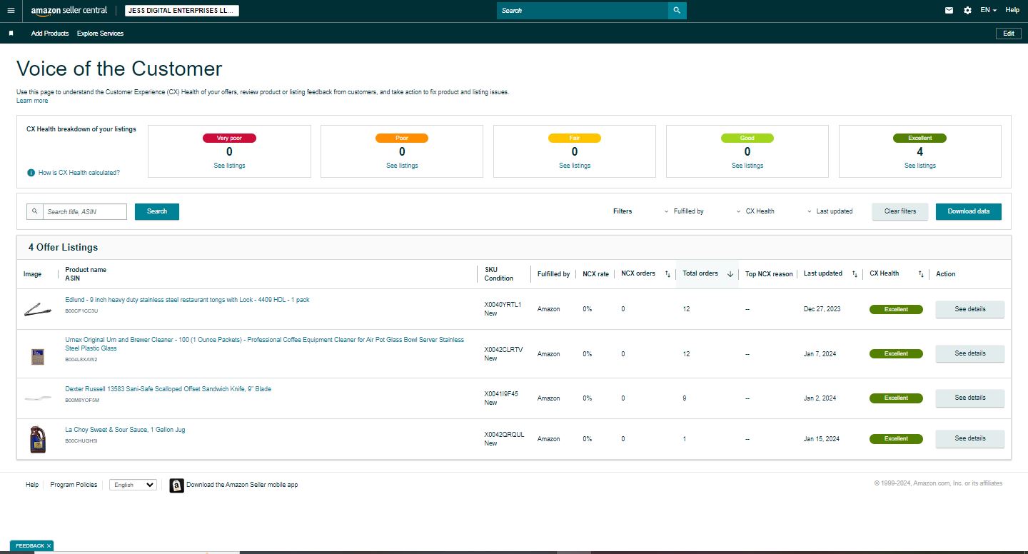The image size is (1028, 554).
Task: Open the messages envelope icon
Action: coord(949,11)
